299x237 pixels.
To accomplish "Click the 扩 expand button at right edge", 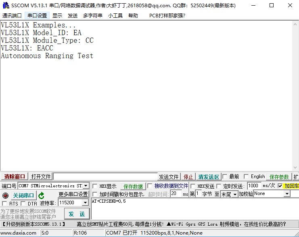I will point(296,177).
